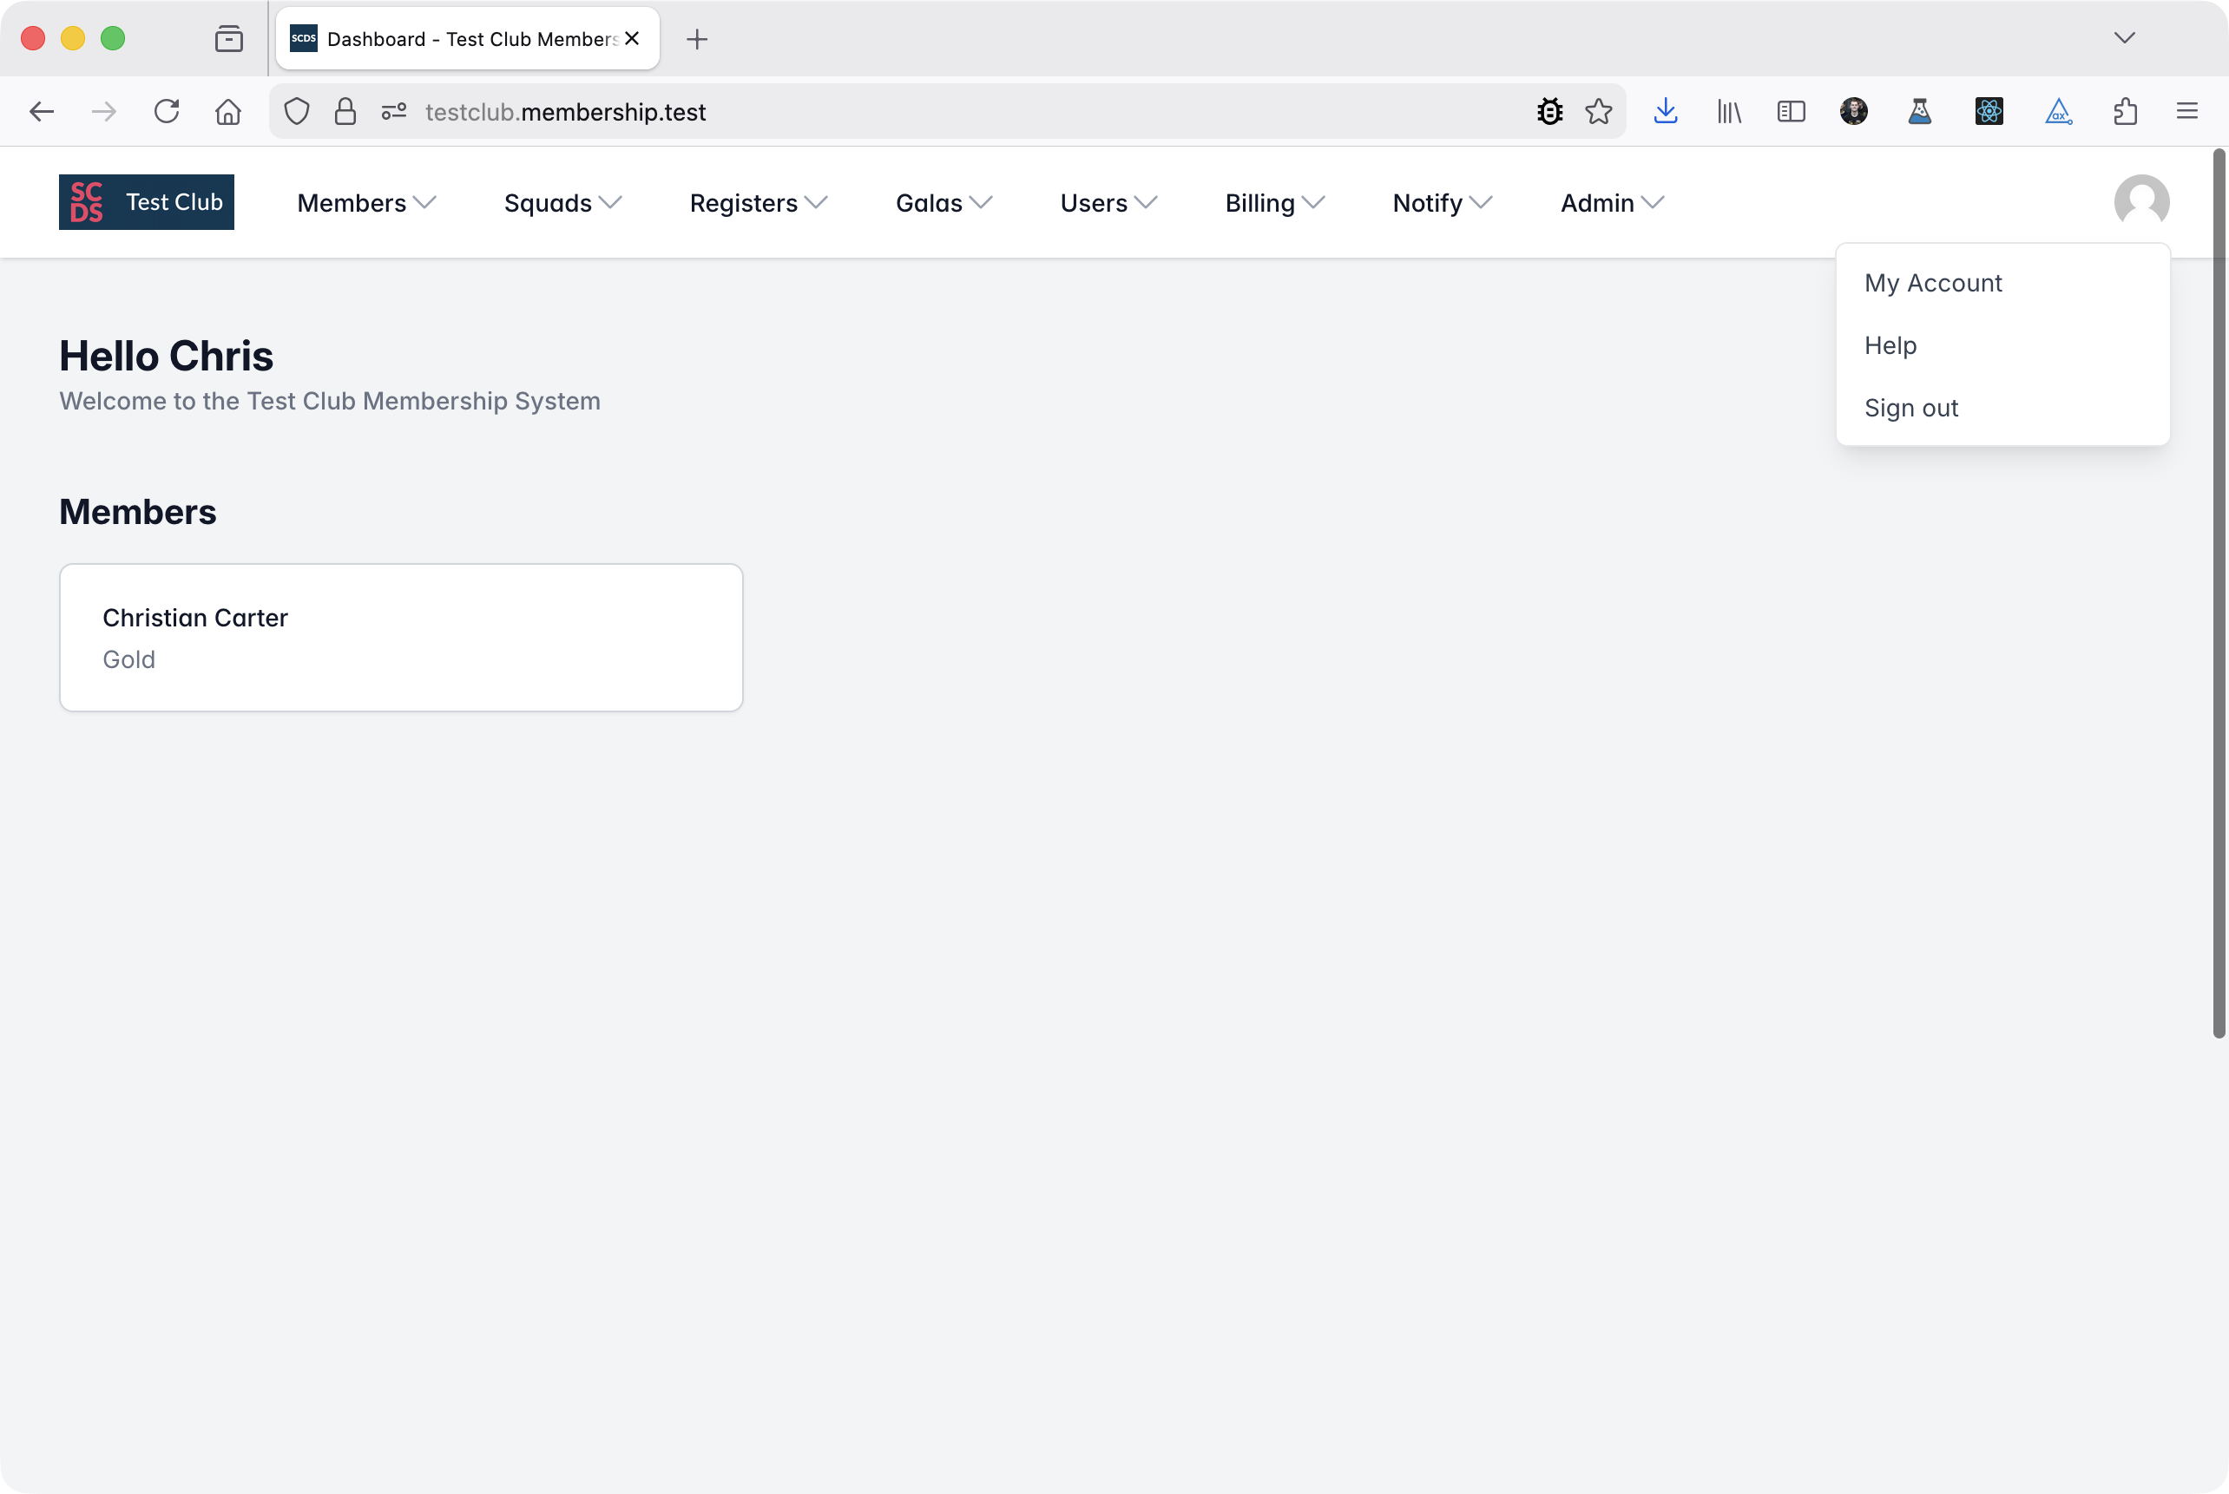Open the extensions puzzle piece menu

pyautogui.click(x=2123, y=111)
